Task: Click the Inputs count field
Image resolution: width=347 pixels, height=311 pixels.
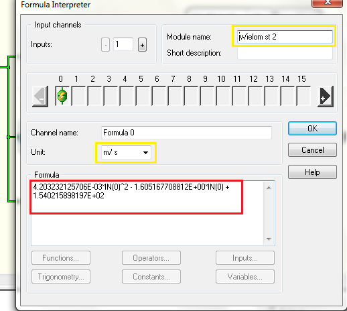Action: click(123, 44)
